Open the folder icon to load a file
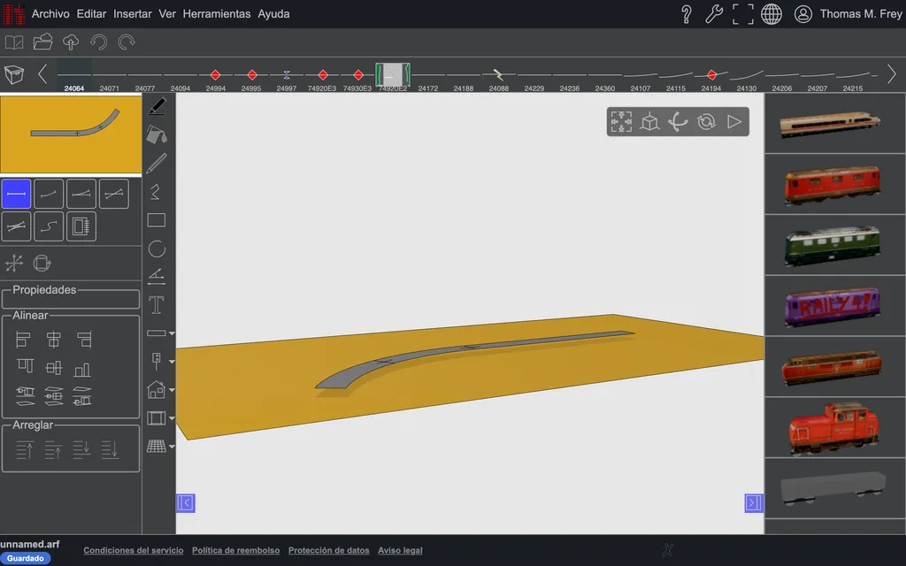Viewport: 906px width, 566px height. click(x=42, y=42)
